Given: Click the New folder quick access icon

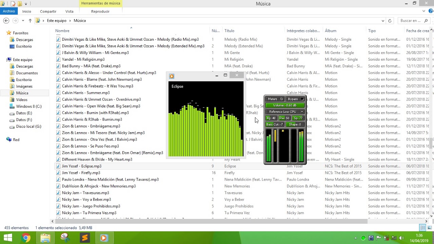Looking at the screenshot, I should point(20,4).
